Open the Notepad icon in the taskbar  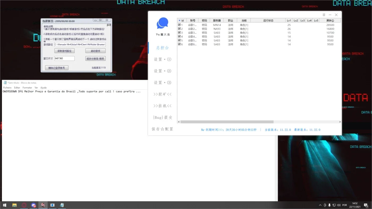point(62,205)
